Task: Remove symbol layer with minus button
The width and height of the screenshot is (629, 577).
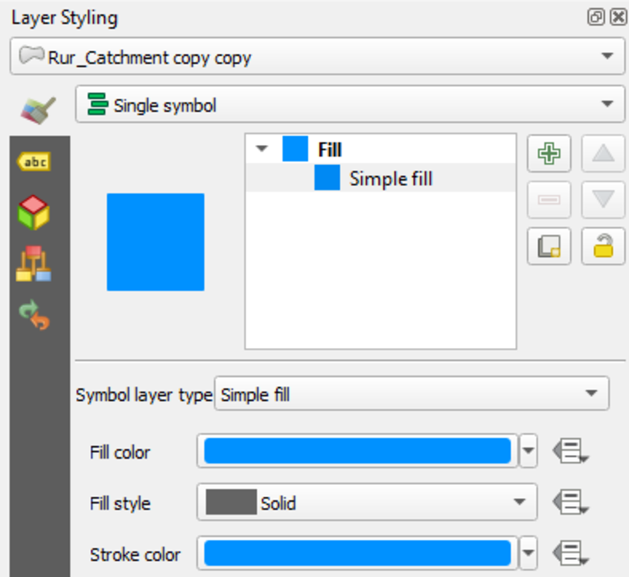Action: point(549,199)
